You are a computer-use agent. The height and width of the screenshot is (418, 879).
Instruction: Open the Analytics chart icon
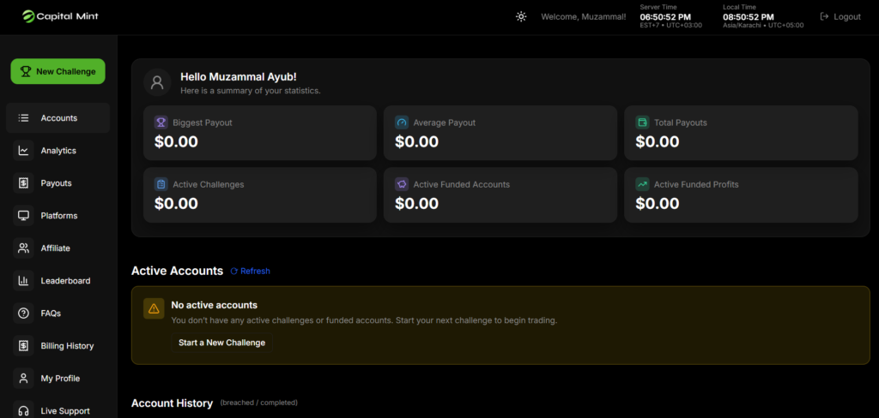[x=23, y=151]
